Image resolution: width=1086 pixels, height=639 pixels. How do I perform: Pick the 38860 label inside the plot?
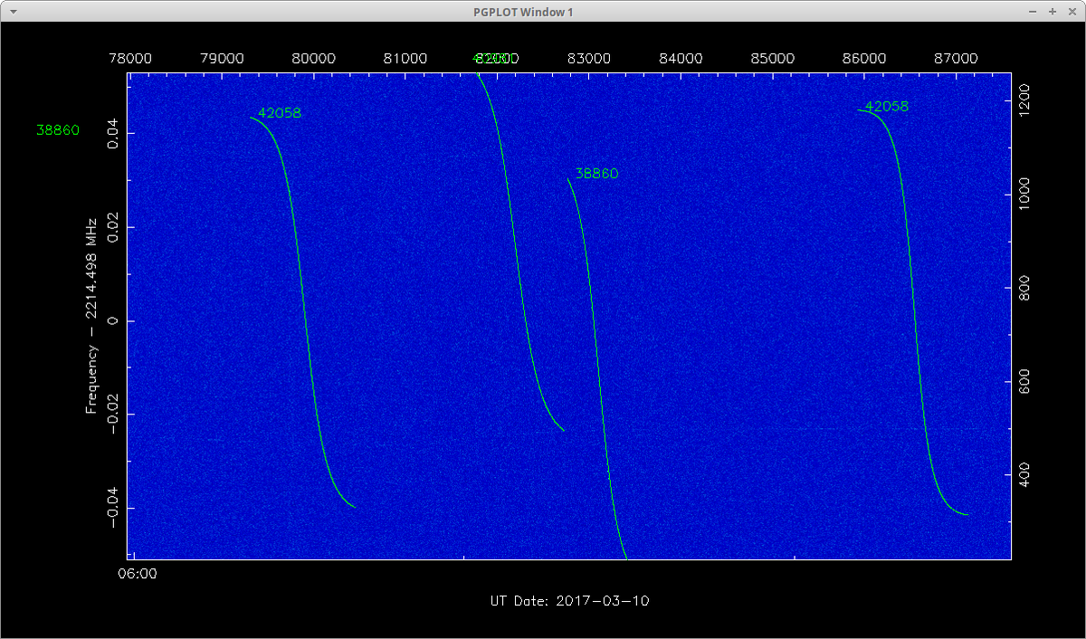point(597,174)
